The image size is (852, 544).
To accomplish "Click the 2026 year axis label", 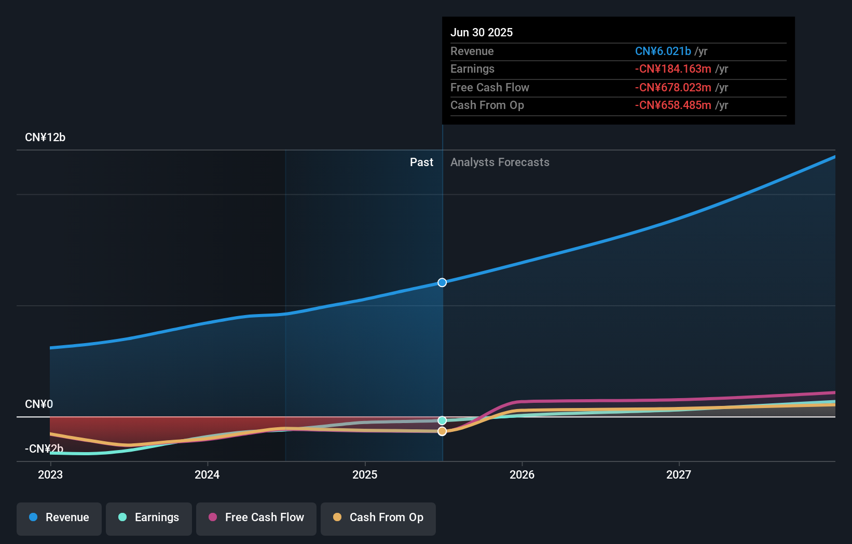I will tap(523, 474).
